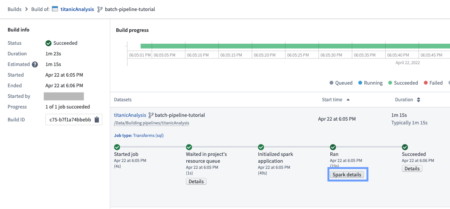The image size is (450, 209).
Task: Click the green Succeeded status check icon
Action: point(48,43)
